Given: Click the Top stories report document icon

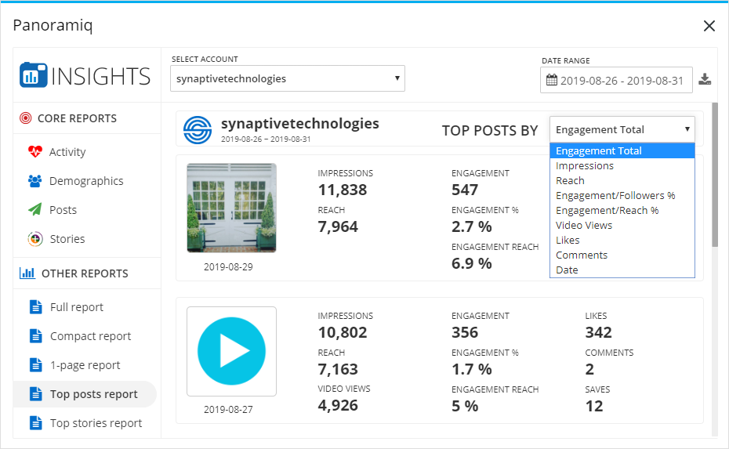Looking at the screenshot, I should [36, 423].
